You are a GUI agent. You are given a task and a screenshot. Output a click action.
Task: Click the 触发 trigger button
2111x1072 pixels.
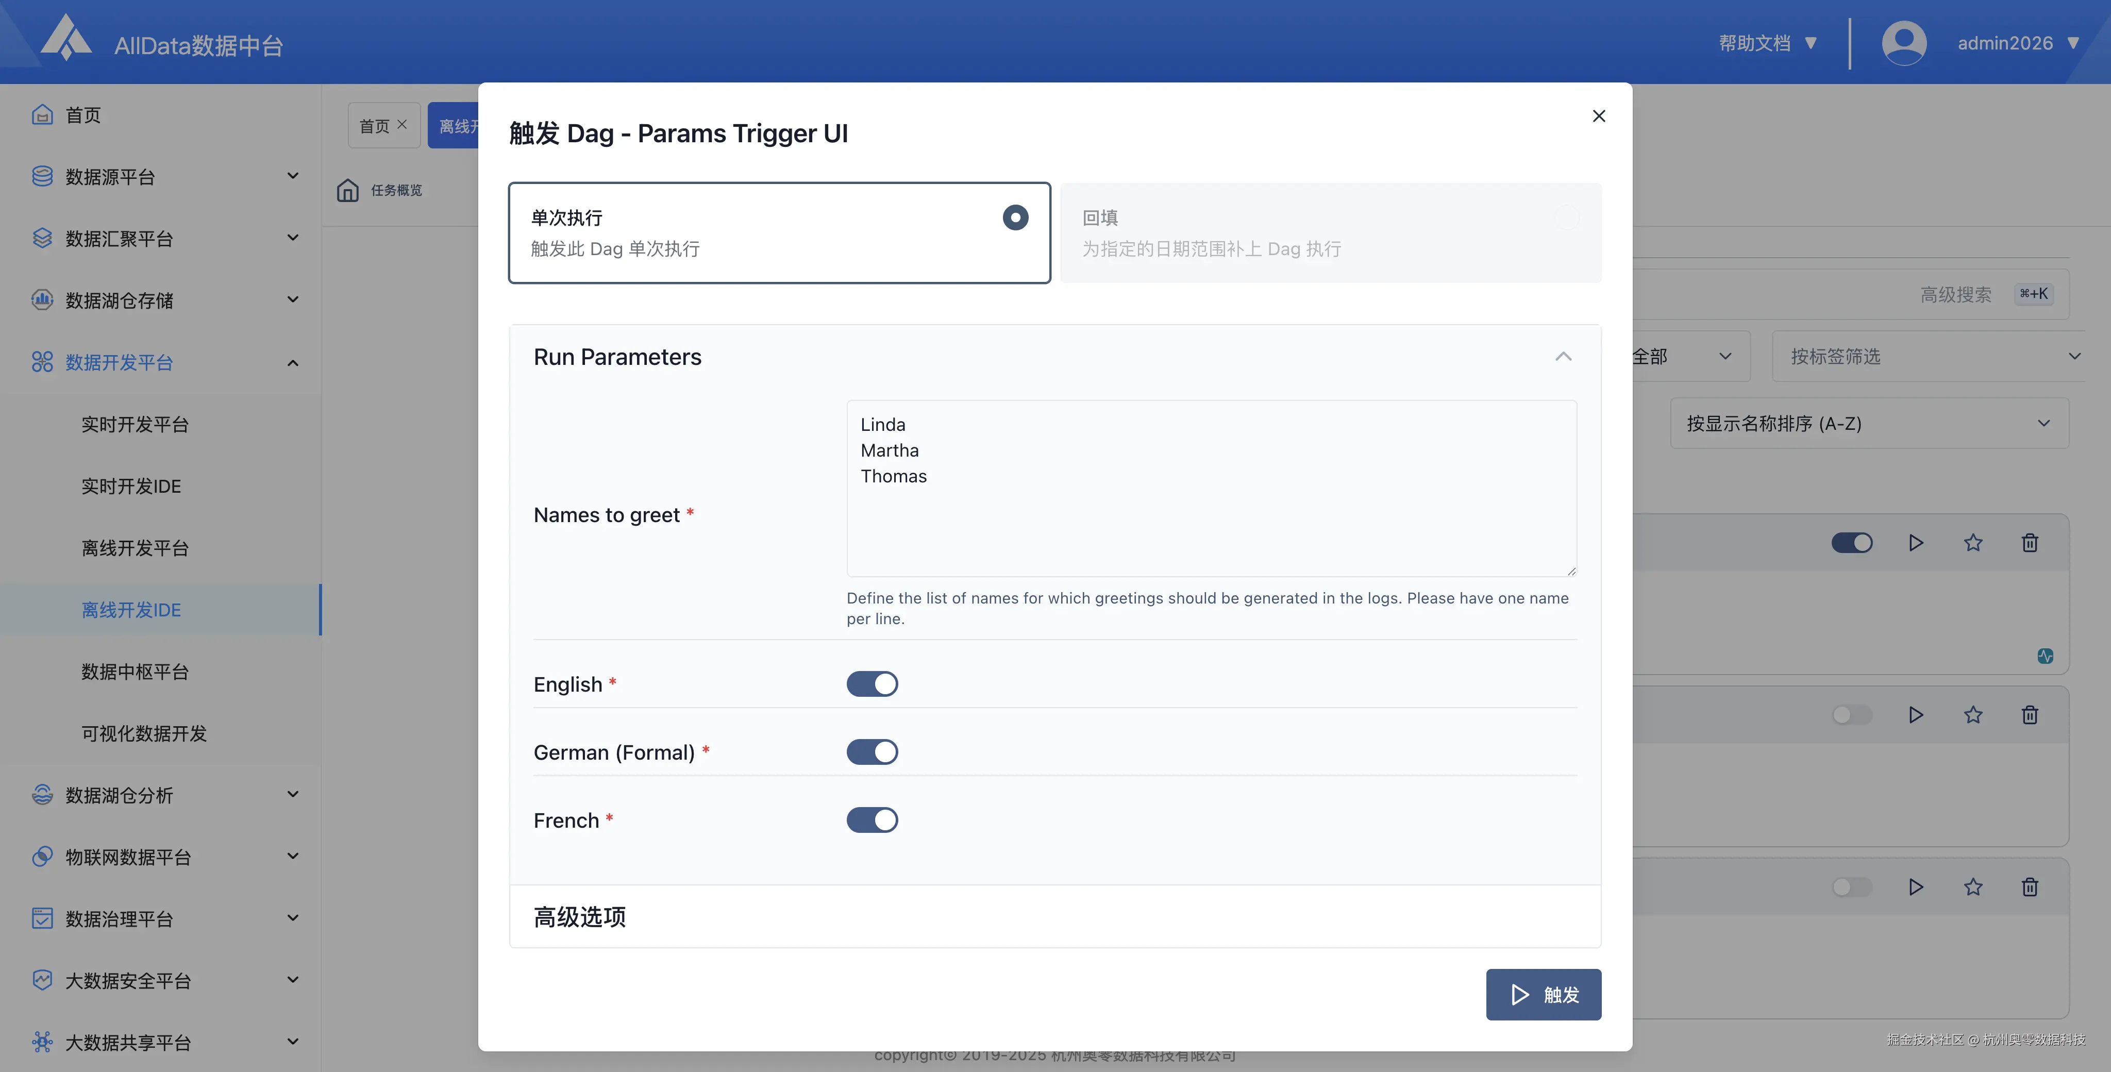(1543, 994)
